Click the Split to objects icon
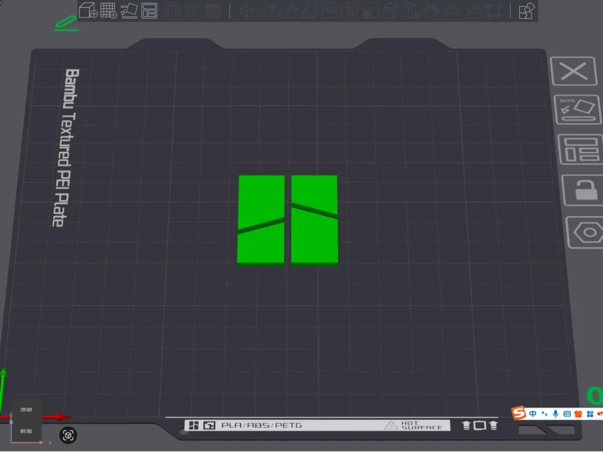This screenshot has height=452, width=603. coord(172,11)
